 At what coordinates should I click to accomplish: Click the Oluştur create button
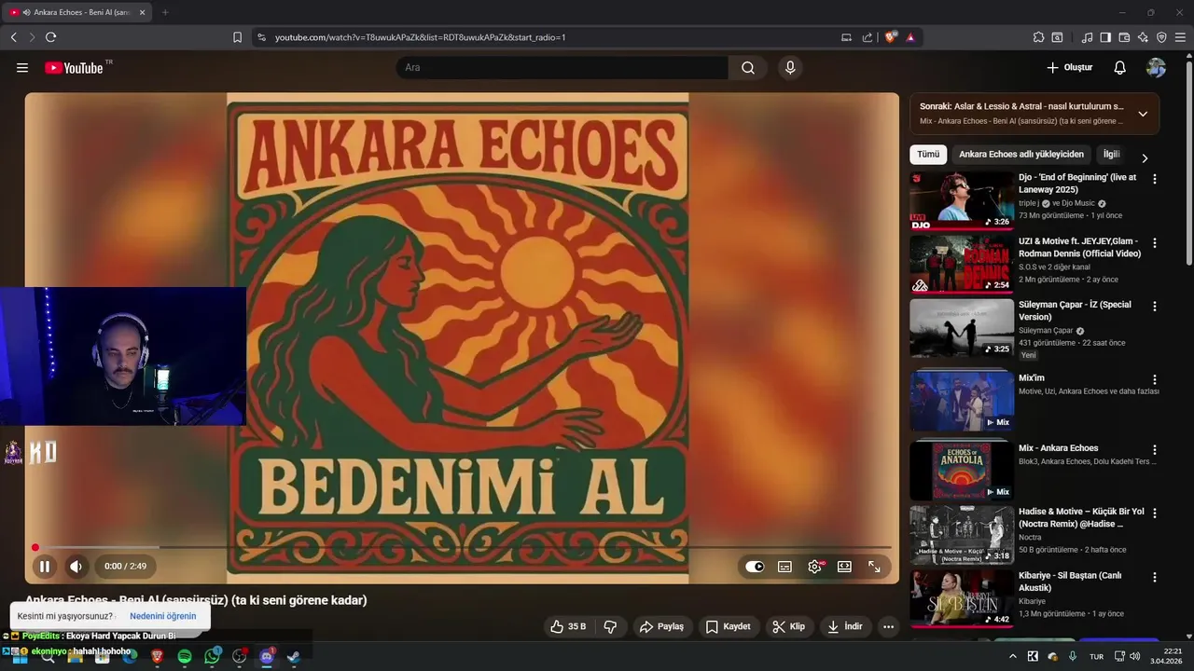1070,68
